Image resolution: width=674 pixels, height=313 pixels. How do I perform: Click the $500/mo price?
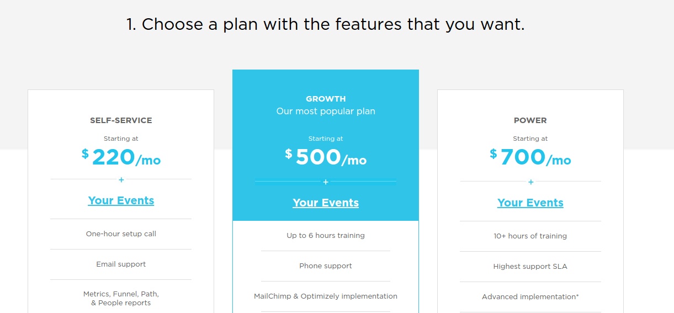(326, 157)
